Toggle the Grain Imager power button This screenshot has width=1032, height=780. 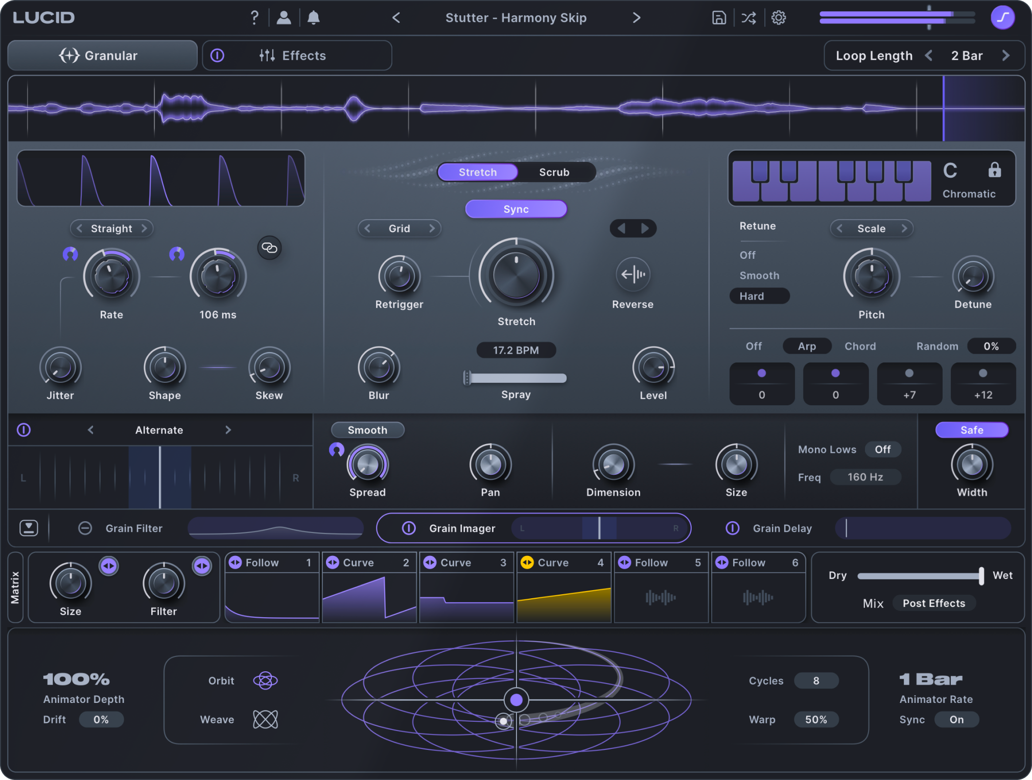click(x=409, y=528)
